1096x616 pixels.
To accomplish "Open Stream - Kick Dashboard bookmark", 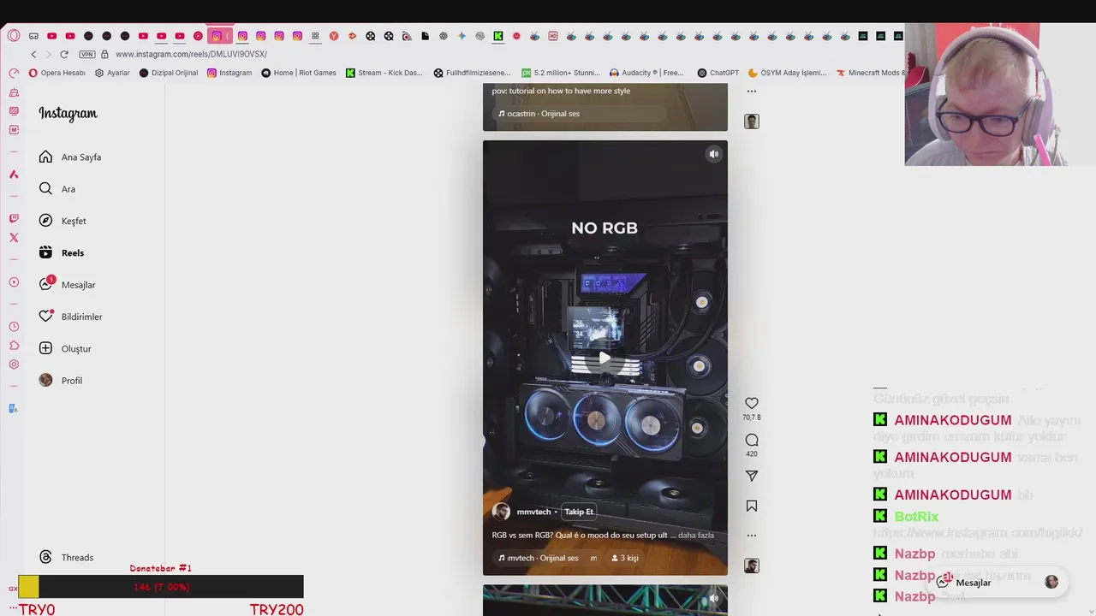I will (x=384, y=73).
